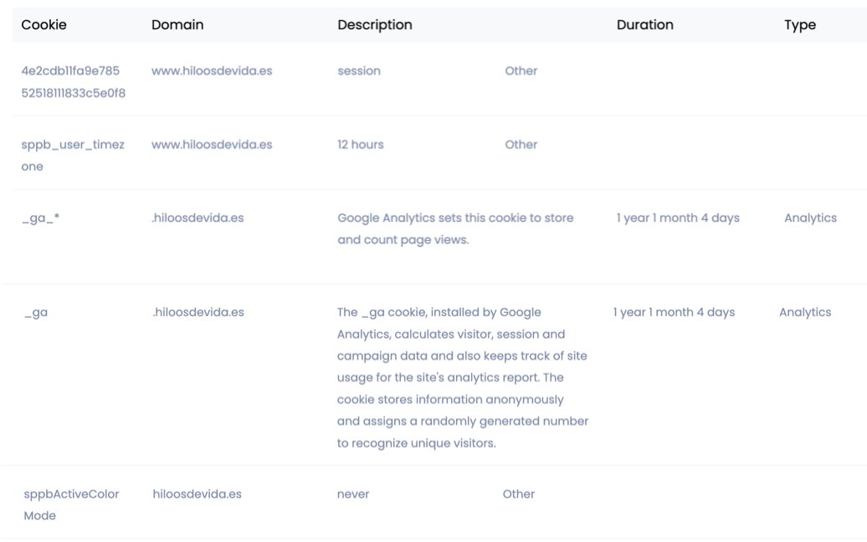Click the Duration column header
Viewport: 867px width, 542px height.
644,25
